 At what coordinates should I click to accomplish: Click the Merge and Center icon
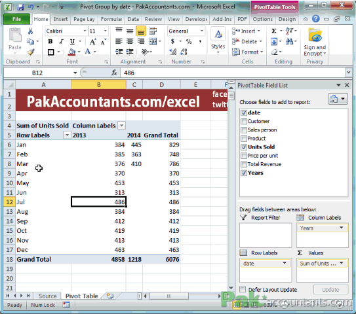(153, 41)
